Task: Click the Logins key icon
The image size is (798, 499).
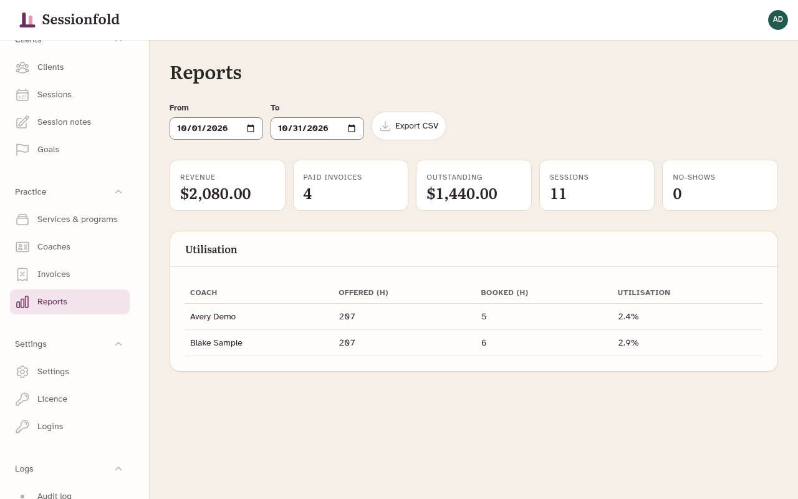Action: (x=22, y=427)
